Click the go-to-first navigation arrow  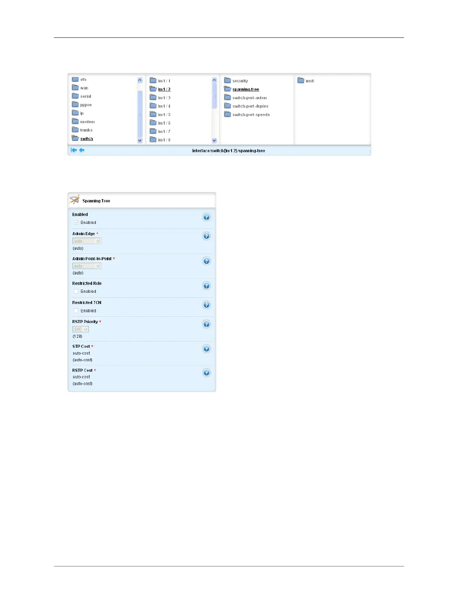tap(74, 150)
